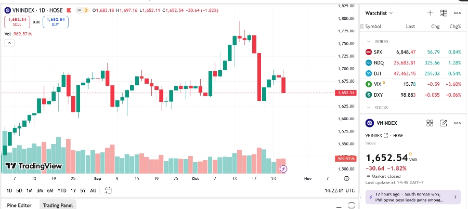The width and height of the screenshot is (468, 209).
Task: Select the YTD time range
Action: pos(61,191)
